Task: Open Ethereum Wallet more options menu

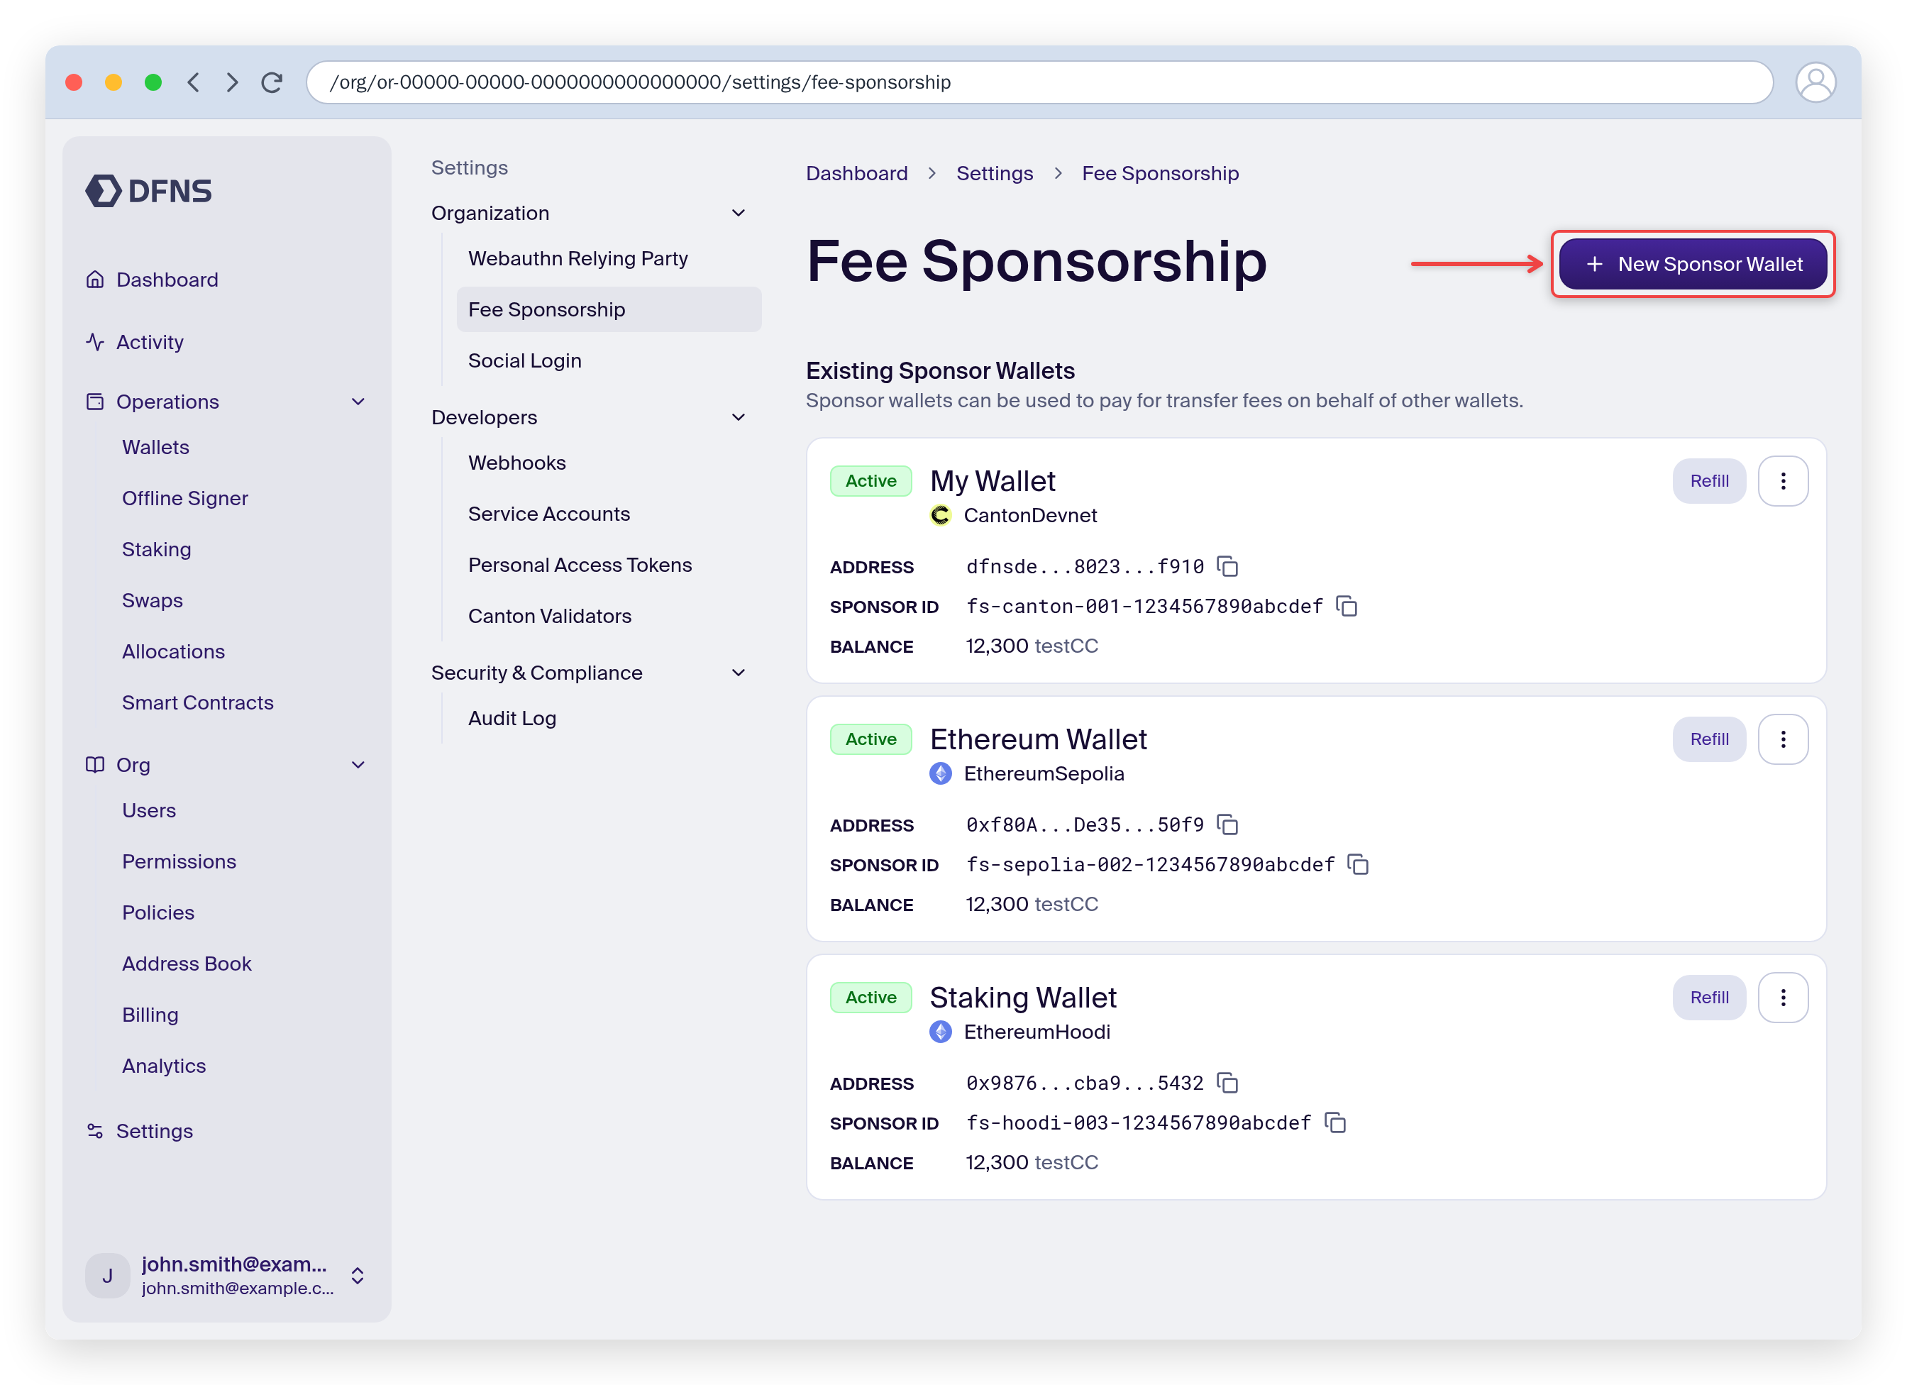Action: click(1783, 739)
